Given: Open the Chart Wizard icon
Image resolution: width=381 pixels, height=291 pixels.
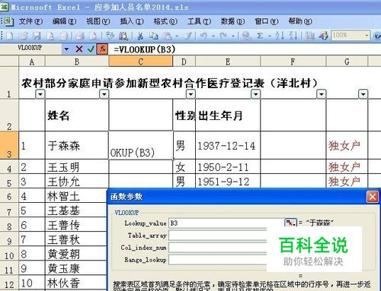Looking at the screenshot, I should point(310,36).
